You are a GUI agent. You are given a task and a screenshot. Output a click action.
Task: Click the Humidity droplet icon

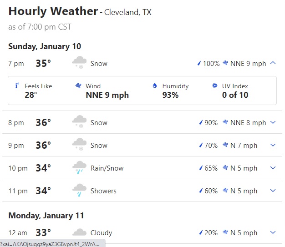(x=155, y=86)
